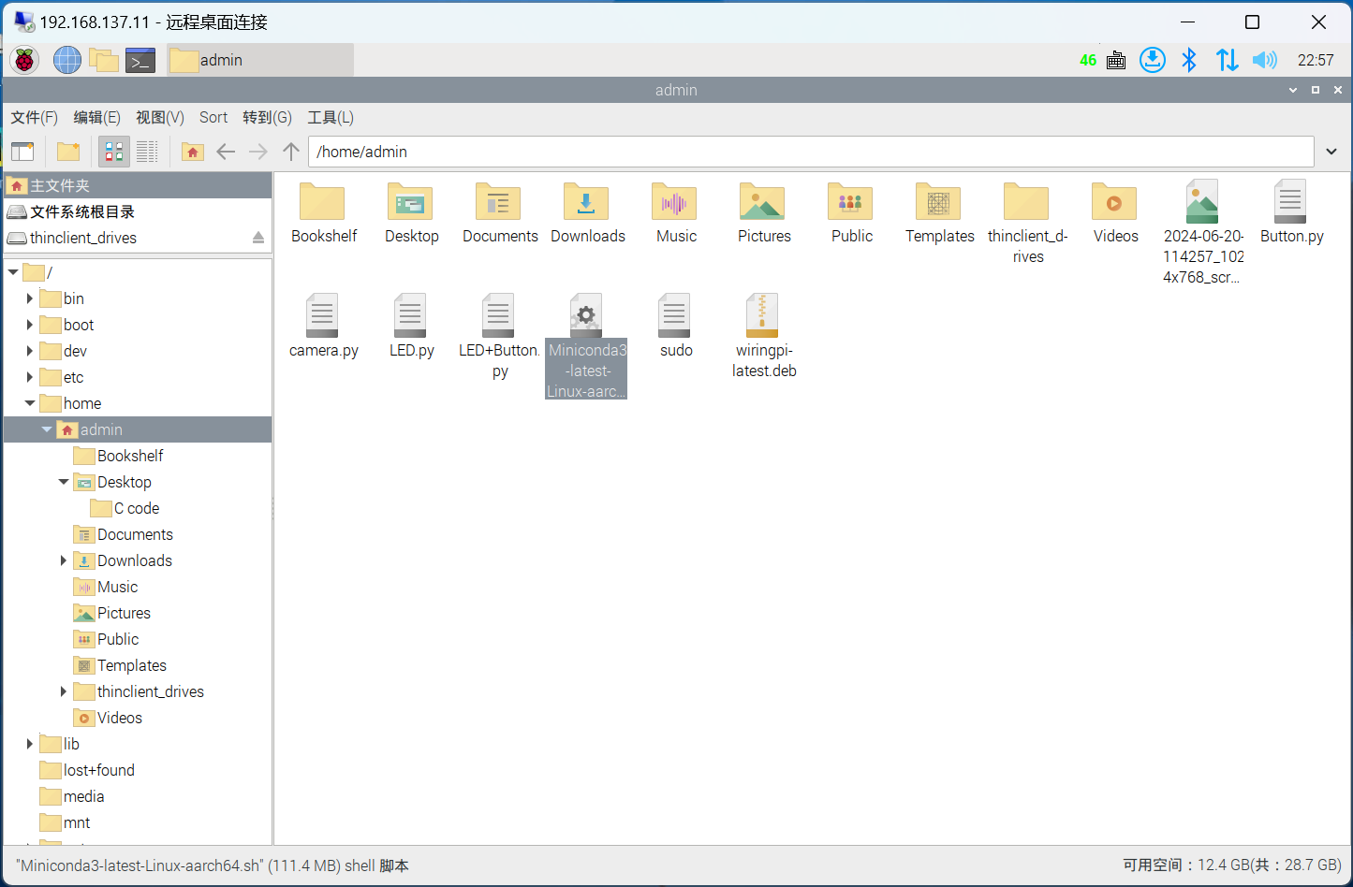
Task: Open the updates download tray icon
Action: click(1153, 60)
